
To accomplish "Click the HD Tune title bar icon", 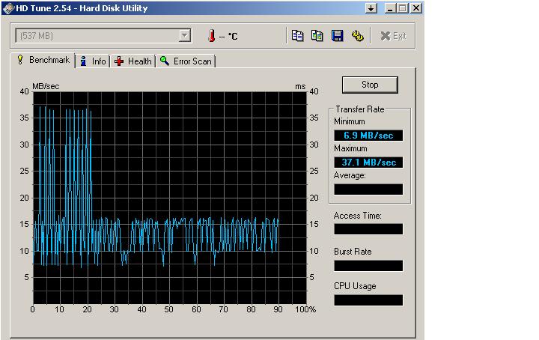I will coord(9,8).
